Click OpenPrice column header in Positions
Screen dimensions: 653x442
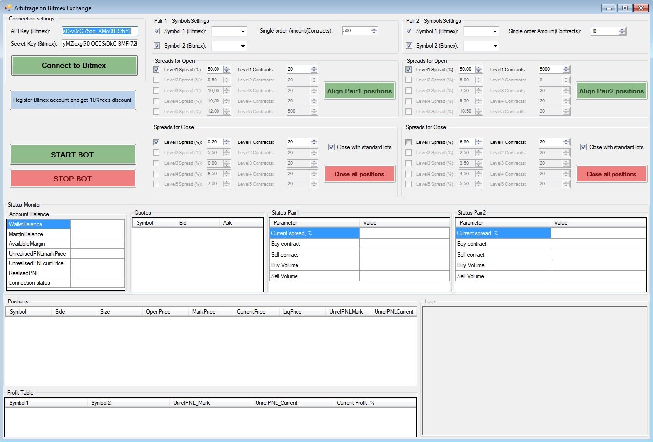(x=165, y=312)
